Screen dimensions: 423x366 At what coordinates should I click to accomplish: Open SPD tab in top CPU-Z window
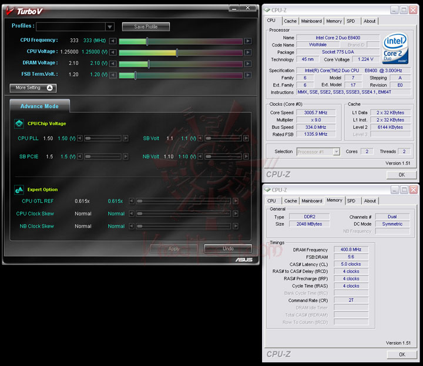(x=351, y=21)
